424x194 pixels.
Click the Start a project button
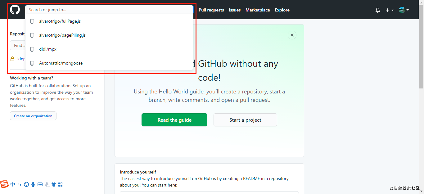coord(245,120)
